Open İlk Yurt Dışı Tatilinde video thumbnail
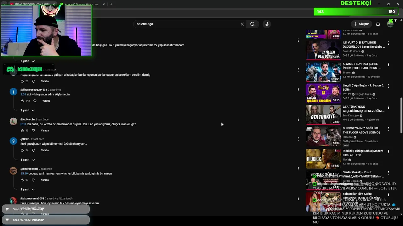403x226 pixels. pos(323,50)
